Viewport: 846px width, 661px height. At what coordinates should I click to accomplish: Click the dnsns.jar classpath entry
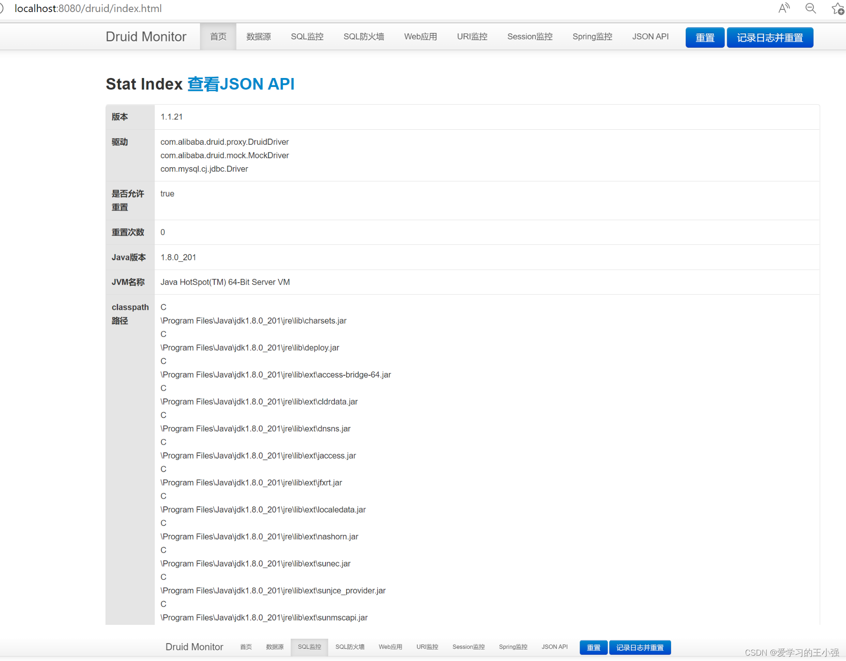(256, 429)
